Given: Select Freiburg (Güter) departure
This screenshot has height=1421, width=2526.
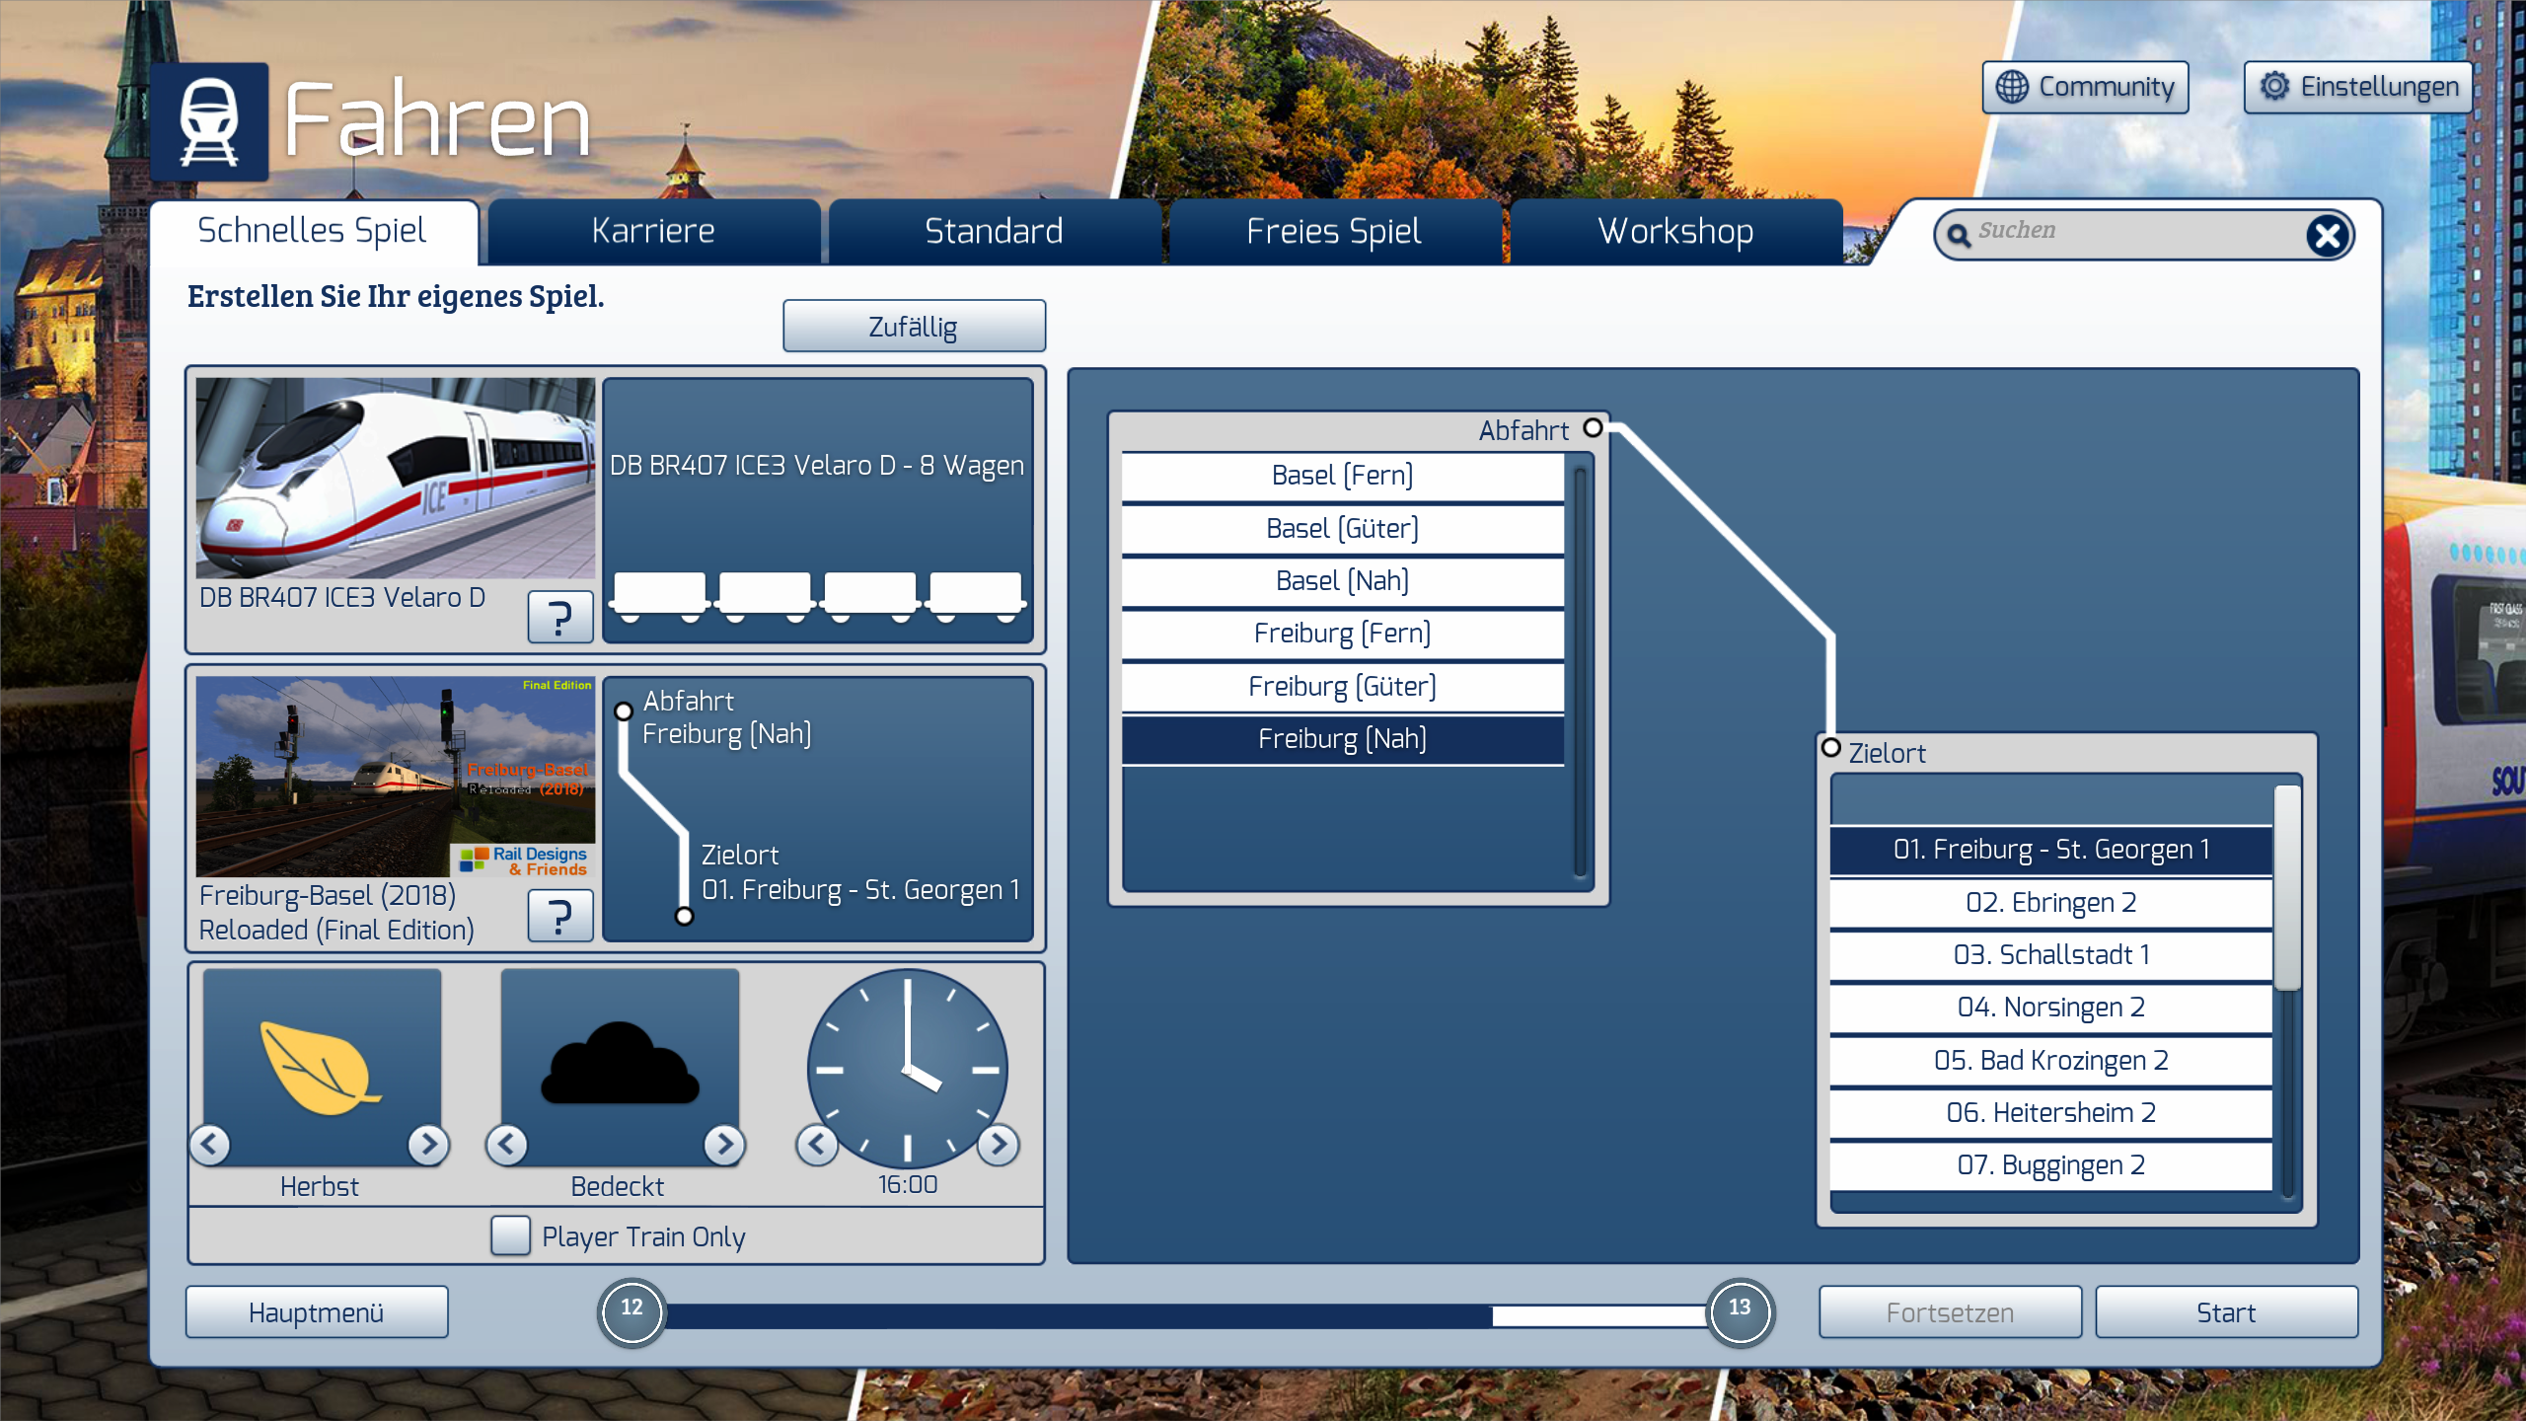Looking at the screenshot, I should click(x=1342, y=686).
